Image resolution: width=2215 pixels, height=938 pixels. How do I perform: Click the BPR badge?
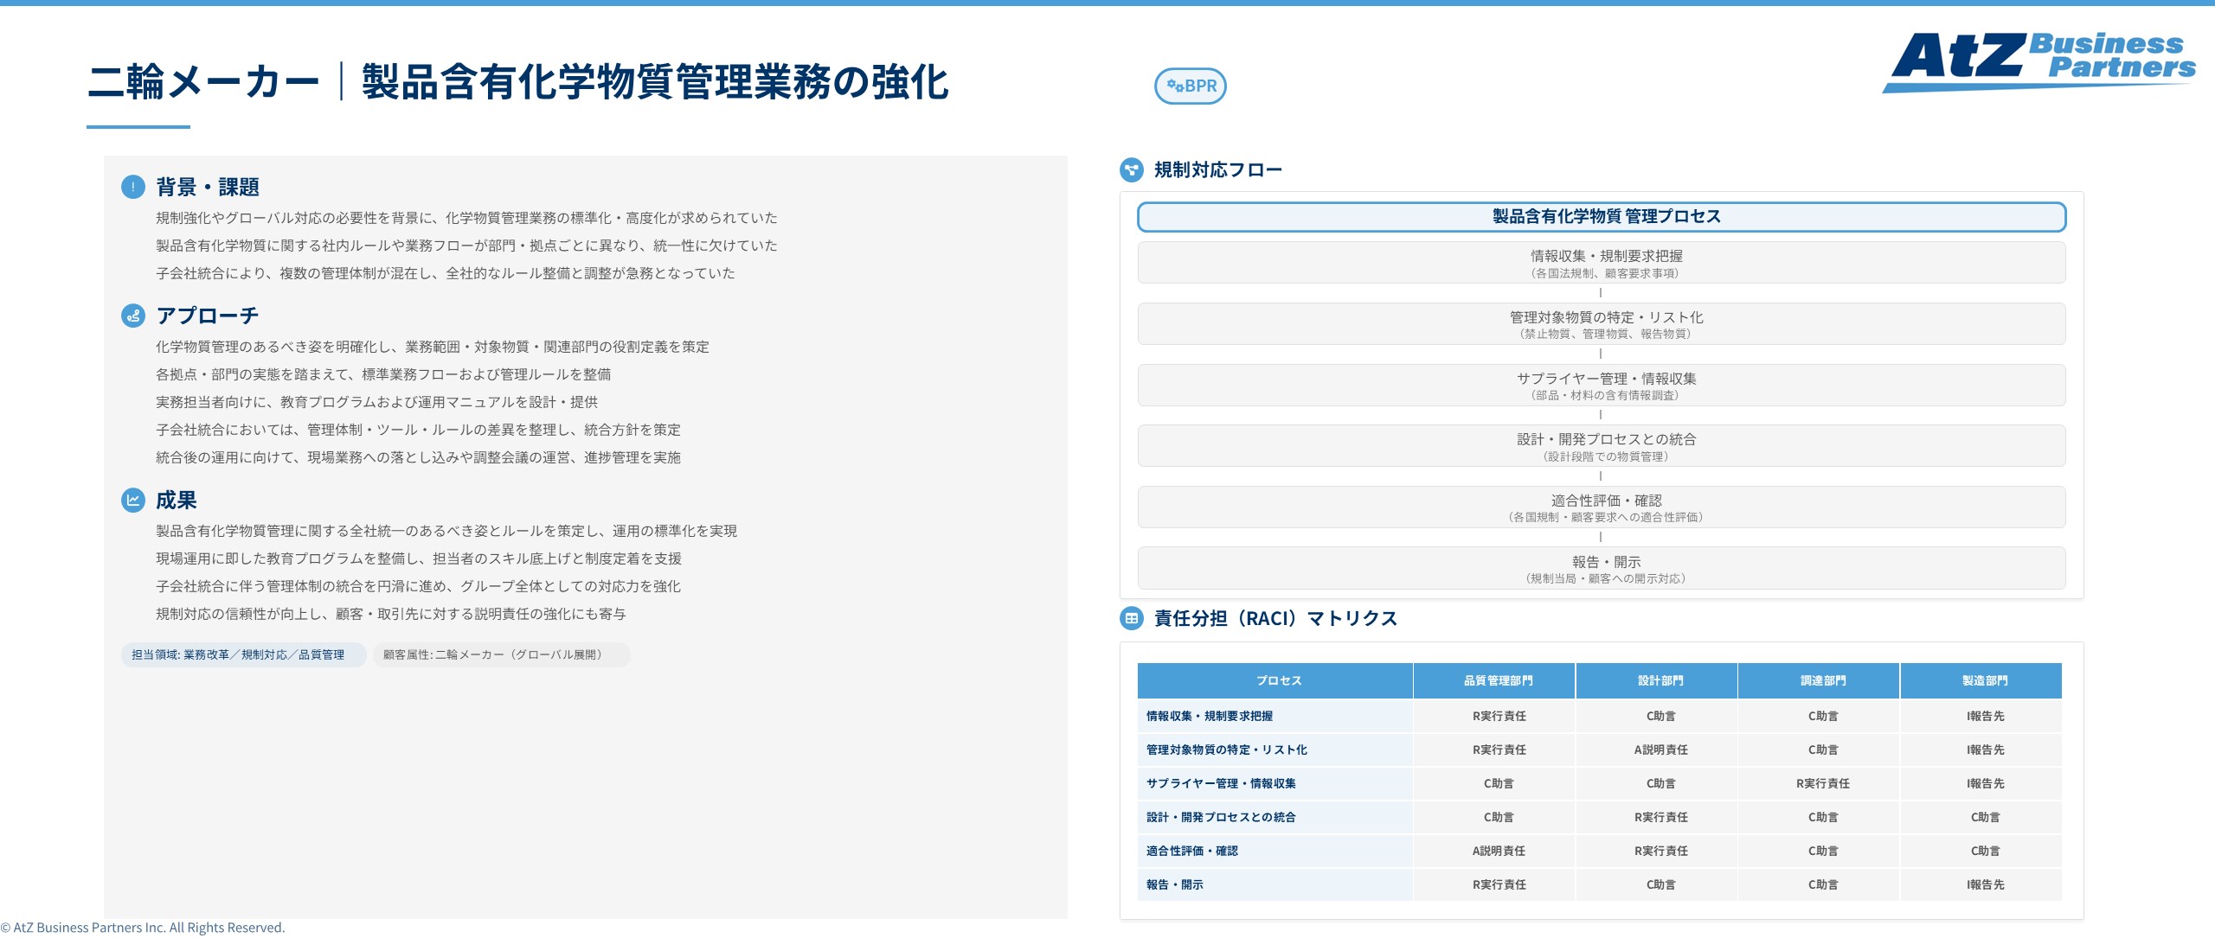[1192, 86]
